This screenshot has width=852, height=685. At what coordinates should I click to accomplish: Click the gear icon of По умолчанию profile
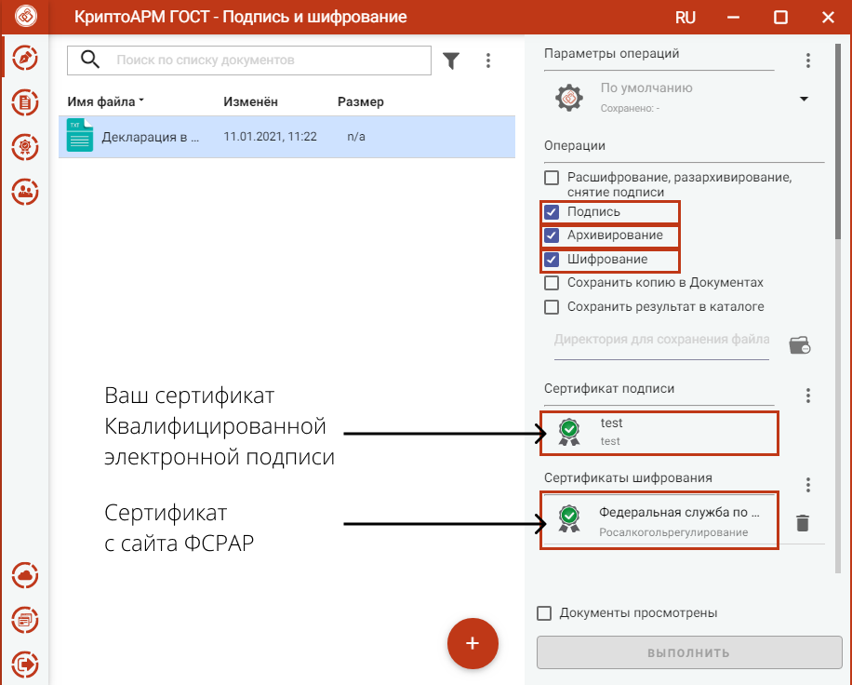[569, 98]
